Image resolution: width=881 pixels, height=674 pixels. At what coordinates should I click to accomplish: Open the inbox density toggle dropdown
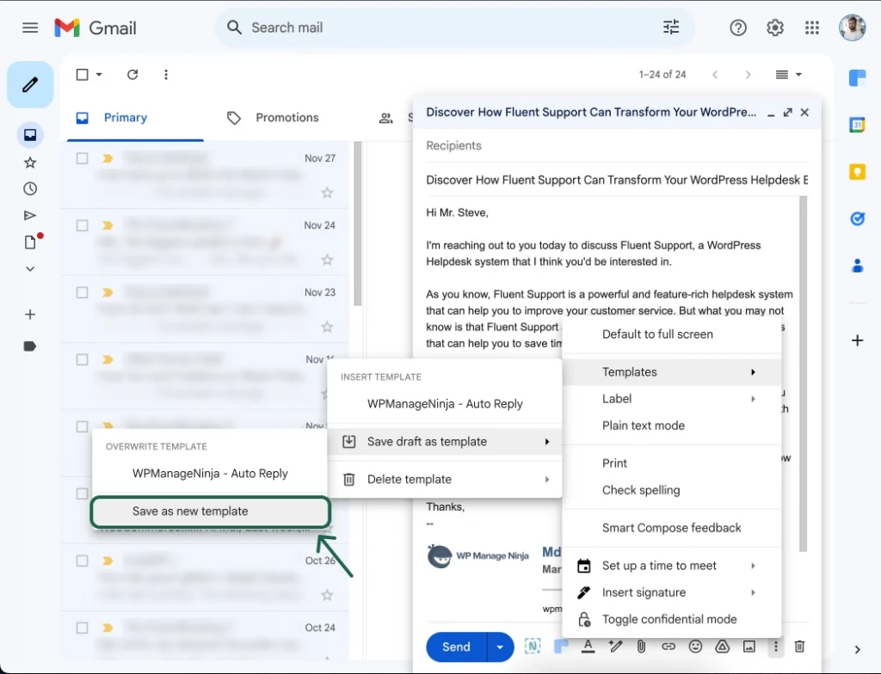pyautogui.click(x=788, y=74)
